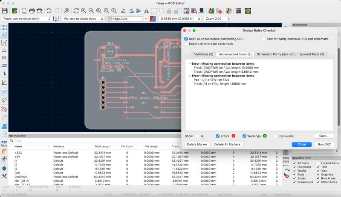Open the Edge.Cuts layer selector
The image size is (341, 197).
(127, 19)
